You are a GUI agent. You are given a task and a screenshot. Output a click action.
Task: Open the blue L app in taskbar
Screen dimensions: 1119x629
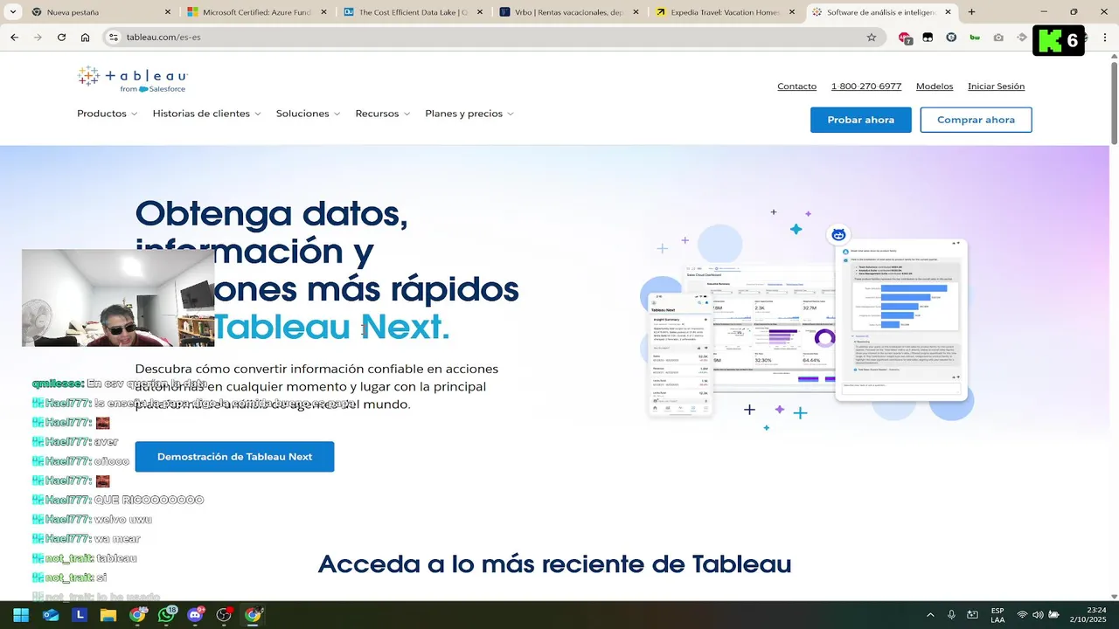coord(80,615)
